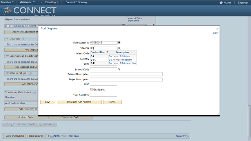
Task: Open the School Code lookup magnifier
Action: tap(119, 69)
